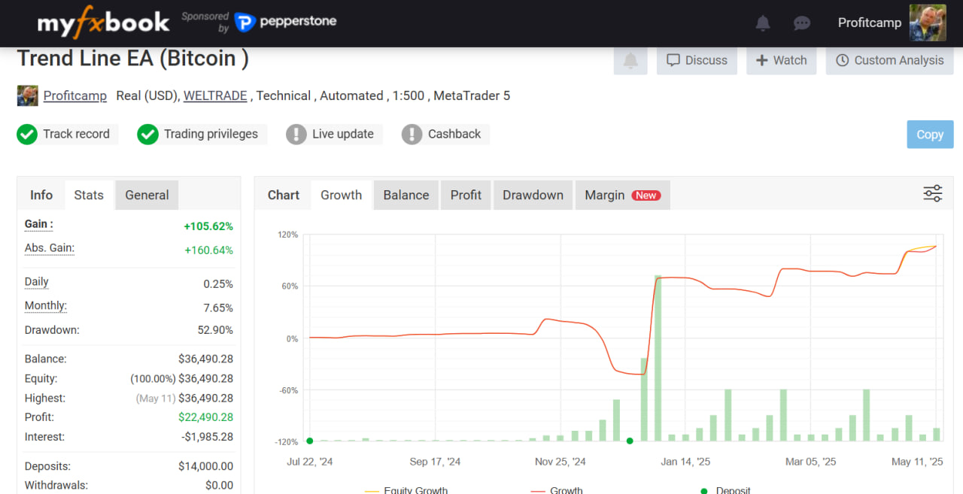This screenshot has height=494, width=963.
Task: Open the Margin chart tab
Action: click(622, 195)
